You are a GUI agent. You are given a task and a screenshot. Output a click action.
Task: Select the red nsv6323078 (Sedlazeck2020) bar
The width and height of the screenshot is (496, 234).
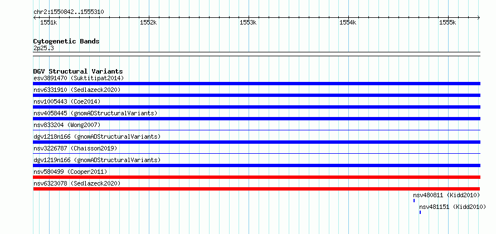256,189
